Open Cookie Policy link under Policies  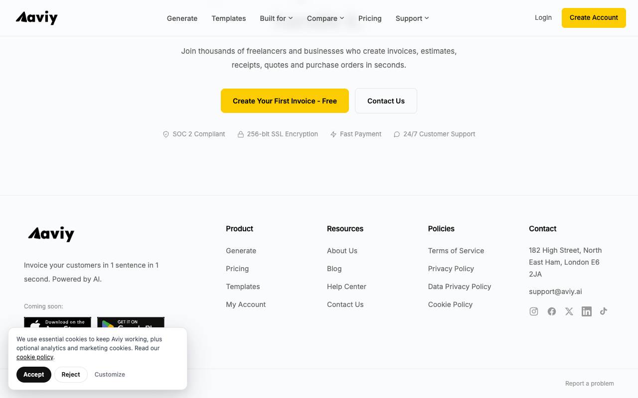[450, 304]
